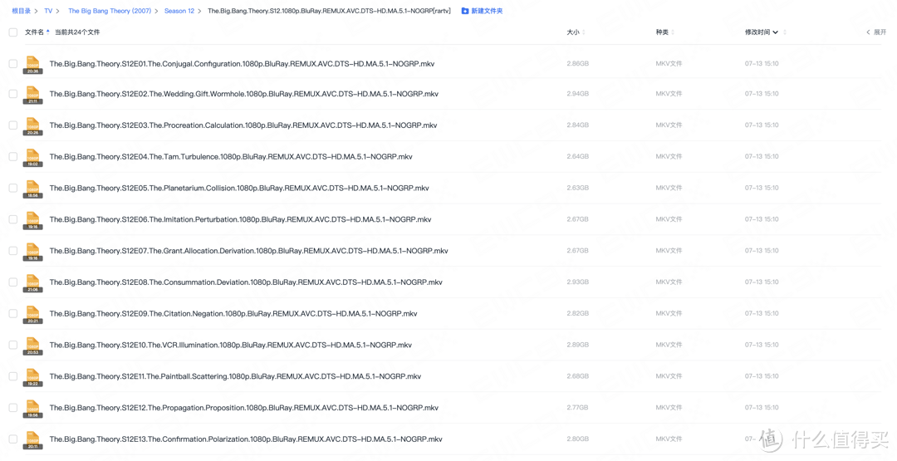Check the box for S12E09 file
Screen dimensions: 897x461
(x=12, y=314)
